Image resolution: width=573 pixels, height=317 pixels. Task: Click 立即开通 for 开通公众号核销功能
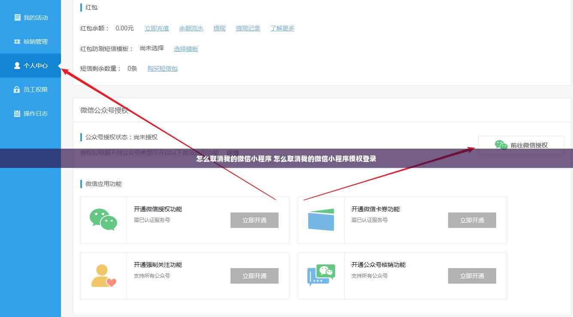[x=472, y=276]
